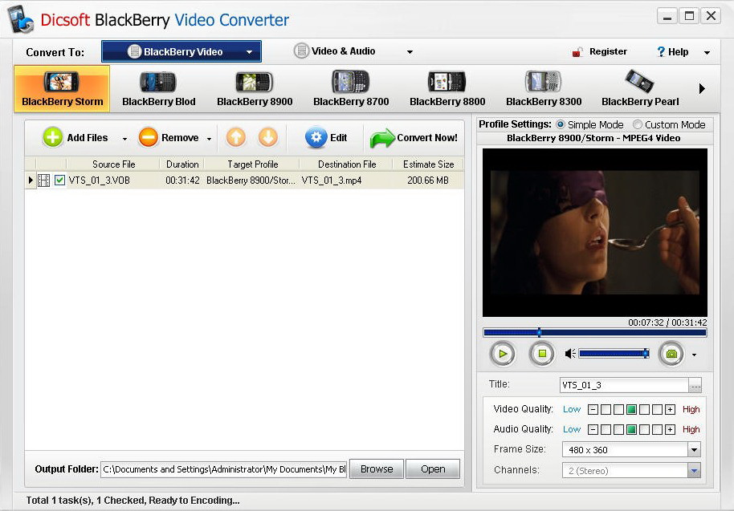The image size is (734, 511).
Task: Click High label beside Audio Quality
Action: point(691,429)
